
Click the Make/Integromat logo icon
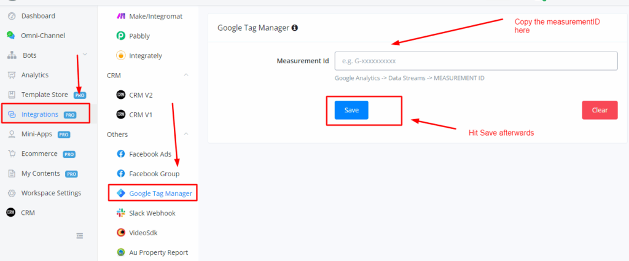click(121, 16)
